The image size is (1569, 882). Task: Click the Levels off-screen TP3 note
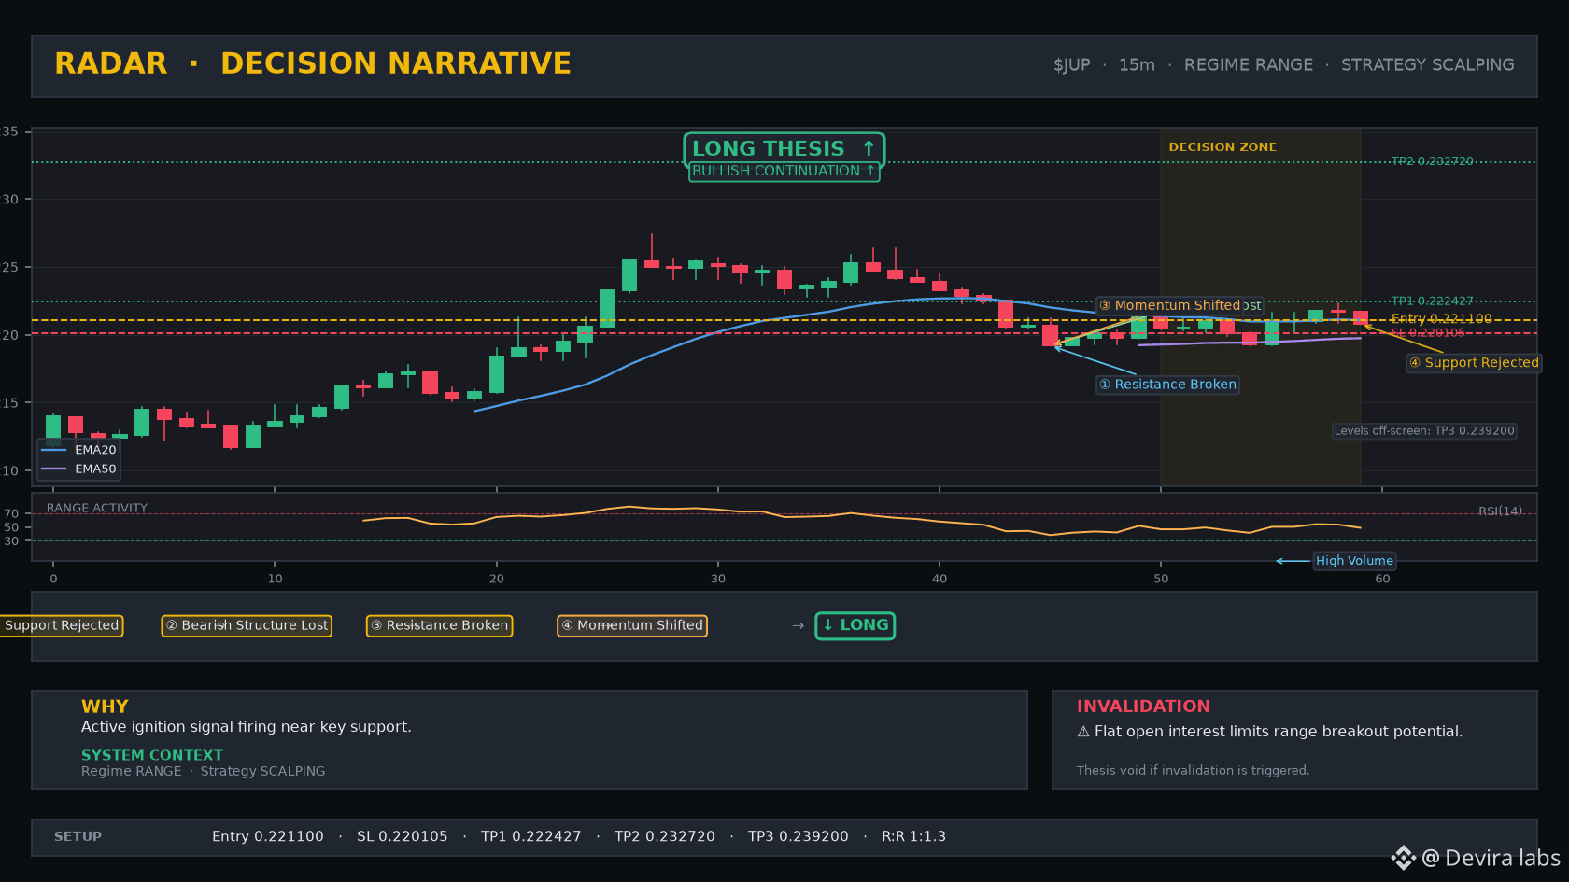1424,431
